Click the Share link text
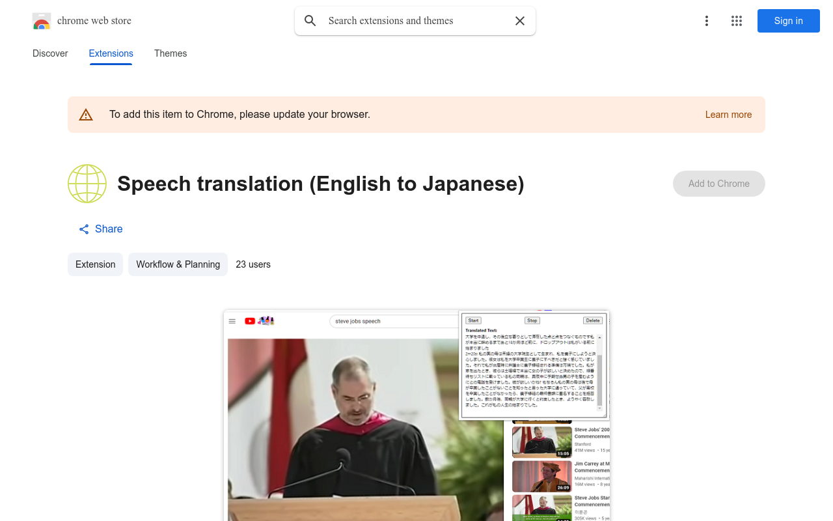 109,229
